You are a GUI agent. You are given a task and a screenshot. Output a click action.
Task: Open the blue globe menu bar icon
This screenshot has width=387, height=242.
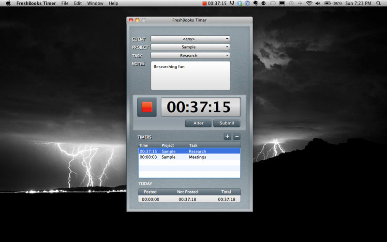pyautogui.click(x=247, y=3)
